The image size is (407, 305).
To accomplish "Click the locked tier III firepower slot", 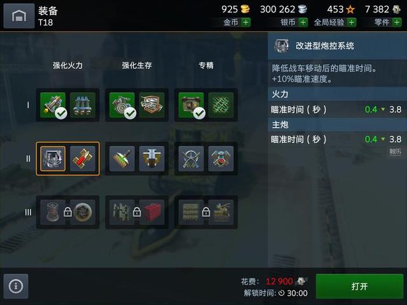I will (68, 212).
